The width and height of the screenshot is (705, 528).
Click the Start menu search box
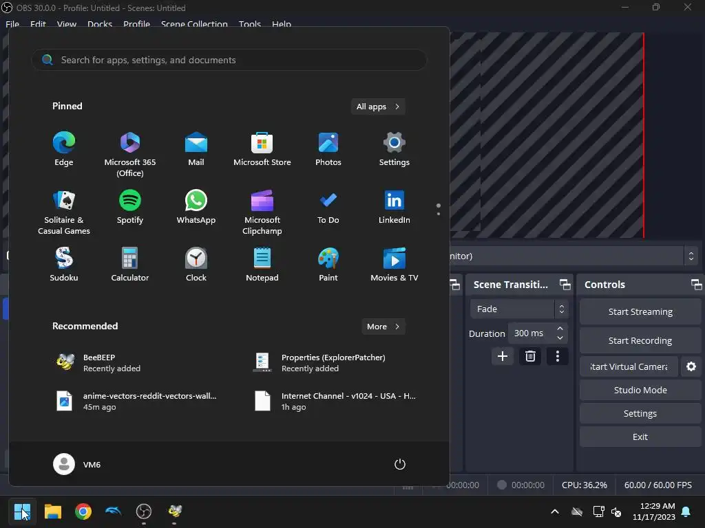229,60
